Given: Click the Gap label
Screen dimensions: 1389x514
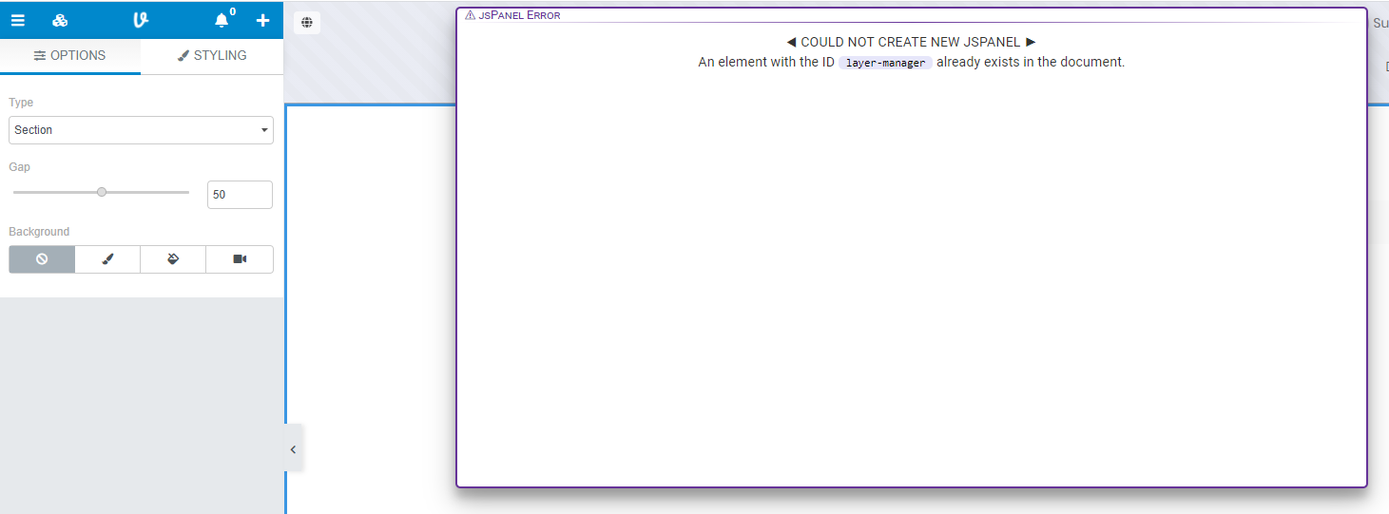Looking at the screenshot, I should point(19,167).
